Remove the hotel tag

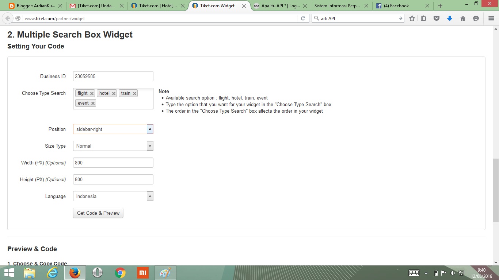[x=114, y=93]
